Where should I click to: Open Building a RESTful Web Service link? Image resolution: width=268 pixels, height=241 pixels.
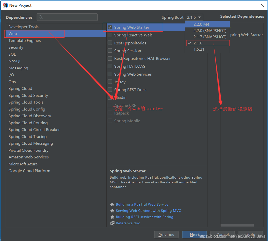coord(142,204)
